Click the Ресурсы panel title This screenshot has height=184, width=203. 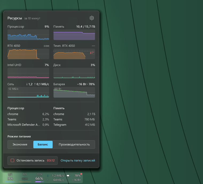pyautogui.click(x=15, y=18)
